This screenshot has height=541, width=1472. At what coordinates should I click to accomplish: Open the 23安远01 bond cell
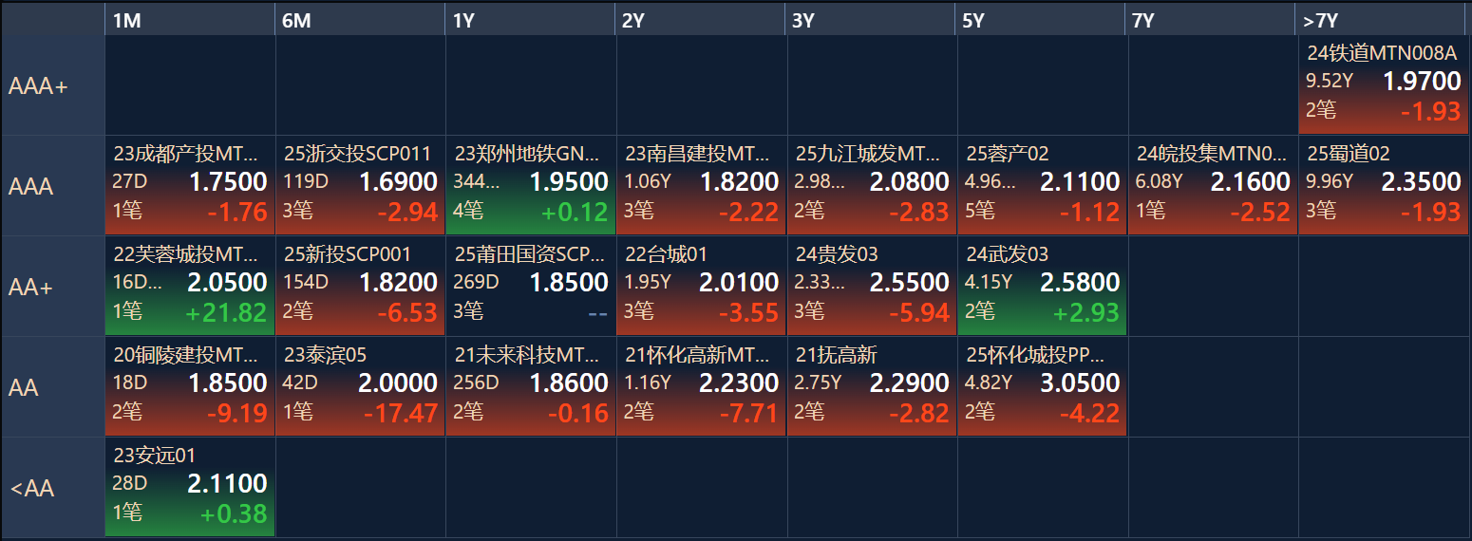[190, 487]
